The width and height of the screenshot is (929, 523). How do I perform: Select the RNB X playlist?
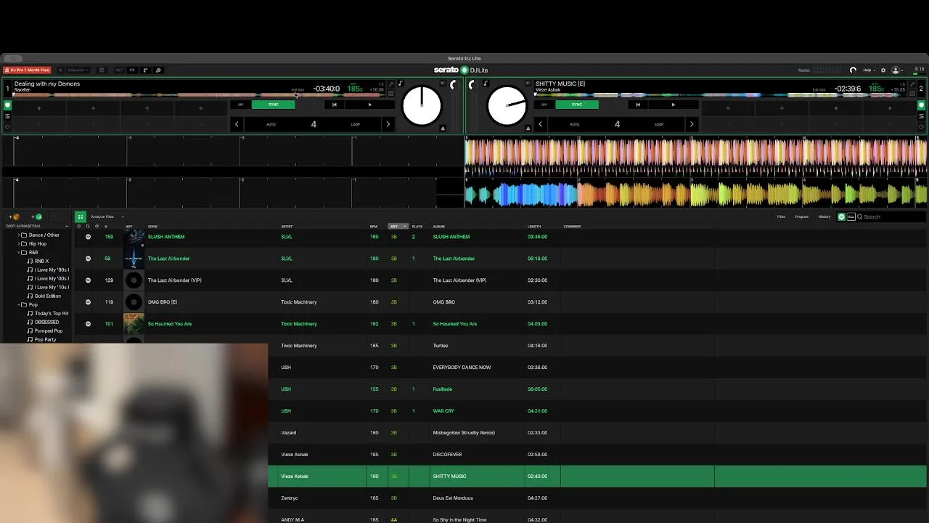point(42,261)
